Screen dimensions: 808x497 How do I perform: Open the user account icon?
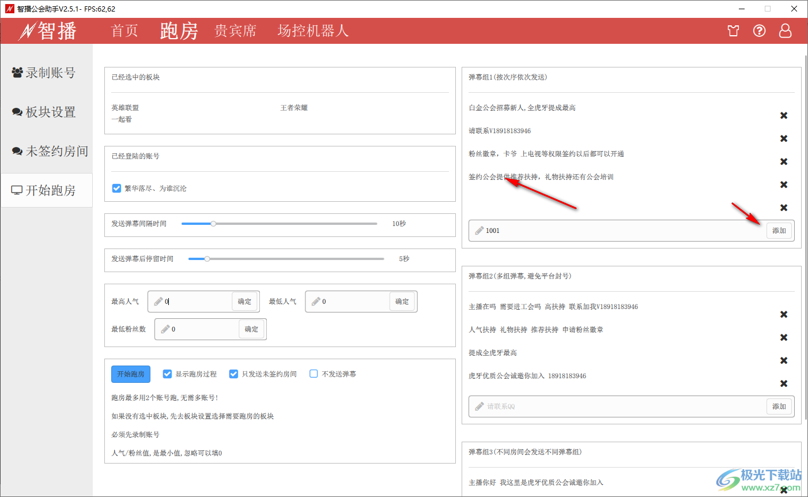pos(786,31)
